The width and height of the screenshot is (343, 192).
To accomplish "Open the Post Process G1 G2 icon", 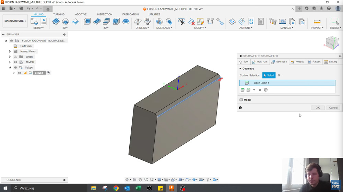I will tap(251, 22).
